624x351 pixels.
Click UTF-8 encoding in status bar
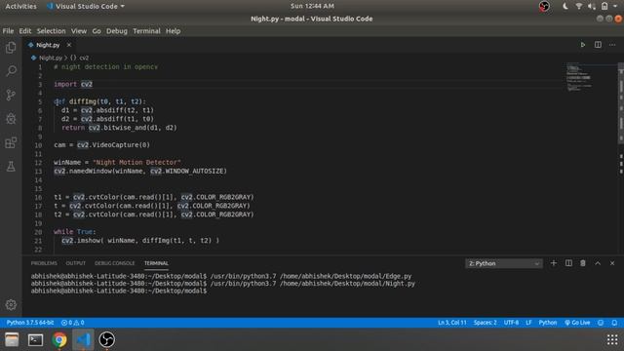coord(511,323)
